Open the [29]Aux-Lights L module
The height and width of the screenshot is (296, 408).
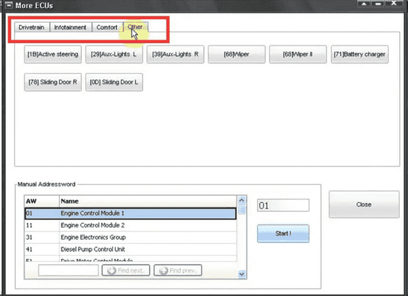pyautogui.click(x=114, y=55)
